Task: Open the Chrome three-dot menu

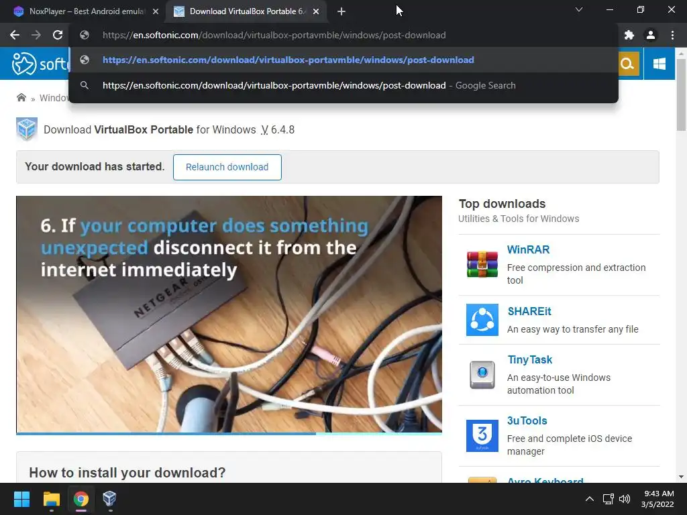Action: coord(672,35)
